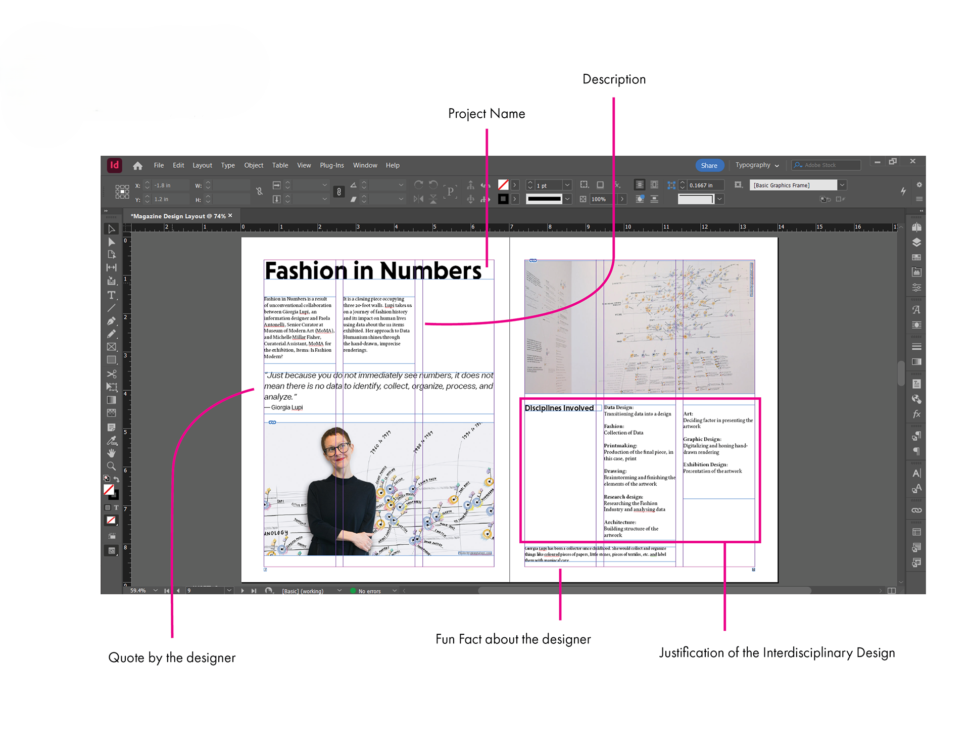This screenshot has height=750, width=970.
Task: Open the Layout menu
Action: pyautogui.click(x=202, y=165)
